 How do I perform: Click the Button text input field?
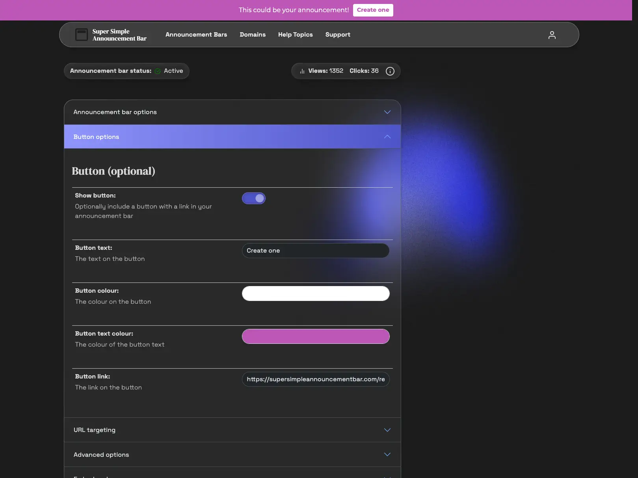click(x=315, y=251)
